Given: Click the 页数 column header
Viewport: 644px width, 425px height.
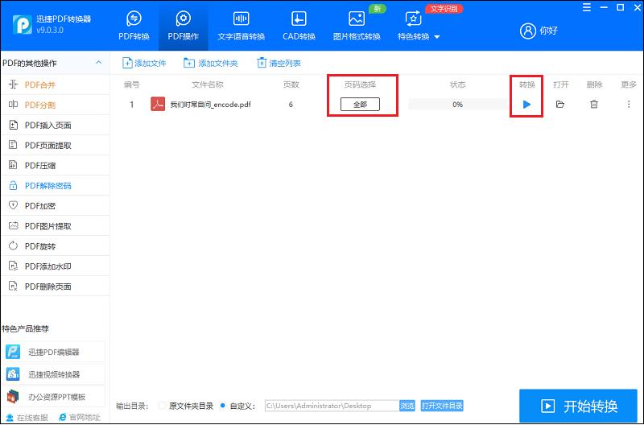Looking at the screenshot, I should point(291,85).
